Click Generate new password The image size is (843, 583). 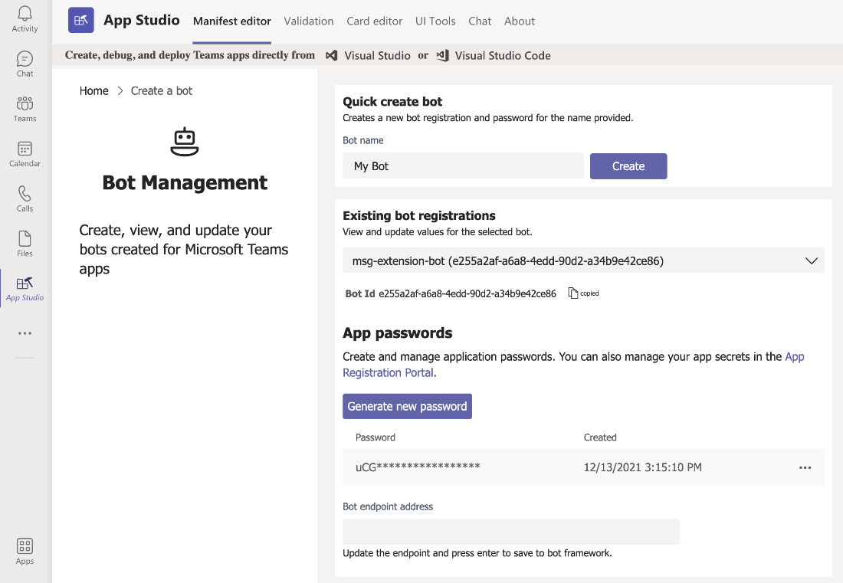407,406
